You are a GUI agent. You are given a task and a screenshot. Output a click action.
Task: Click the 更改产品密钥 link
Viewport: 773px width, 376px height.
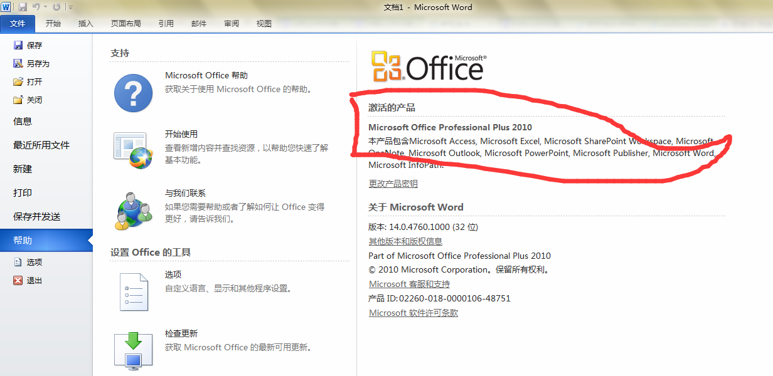coord(393,184)
